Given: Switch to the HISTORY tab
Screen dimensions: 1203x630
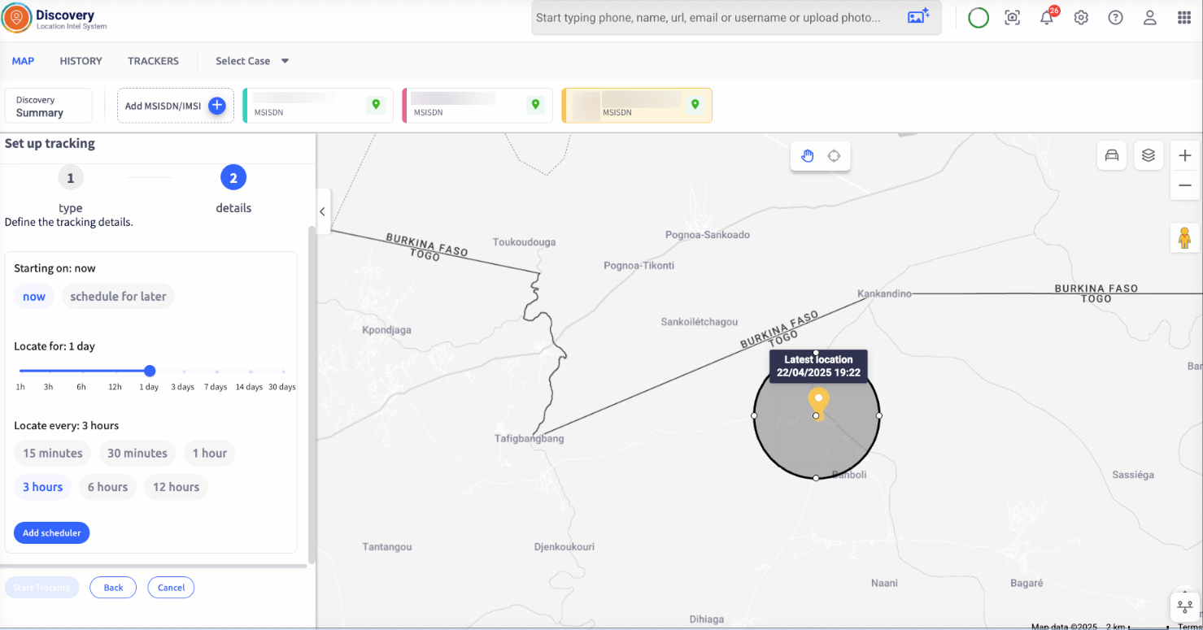Looking at the screenshot, I should click(81, 61).
